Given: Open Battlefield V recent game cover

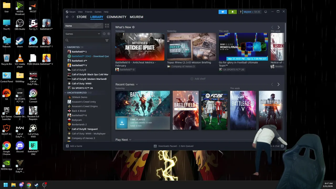Looking at the screenshot, I should pyautogui.click(x=243, y=110).
